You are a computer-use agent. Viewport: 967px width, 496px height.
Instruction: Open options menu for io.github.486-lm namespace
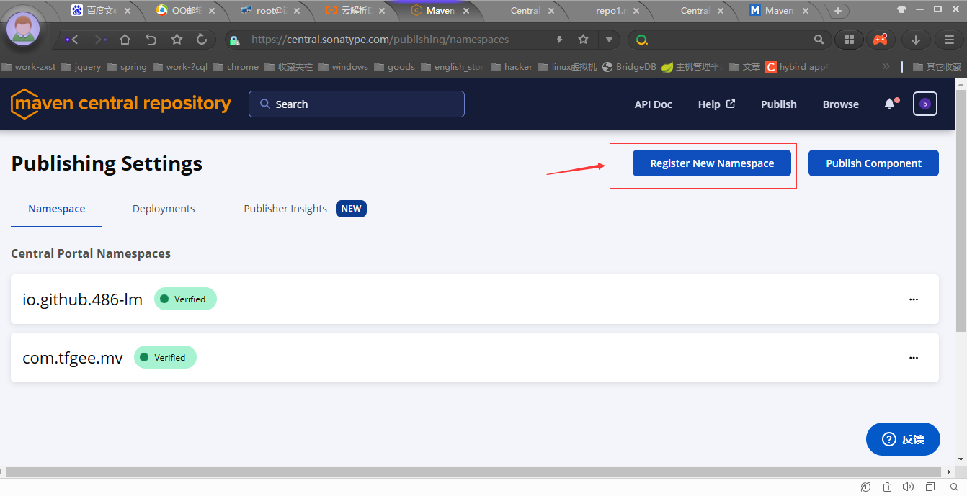pyautogui.click(x=914, y=299)
